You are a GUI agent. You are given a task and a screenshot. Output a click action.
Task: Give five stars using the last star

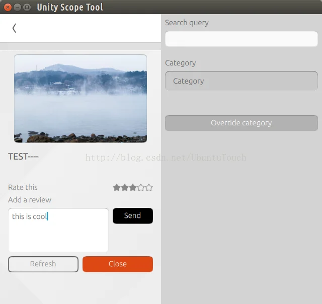tap(149, 188)
